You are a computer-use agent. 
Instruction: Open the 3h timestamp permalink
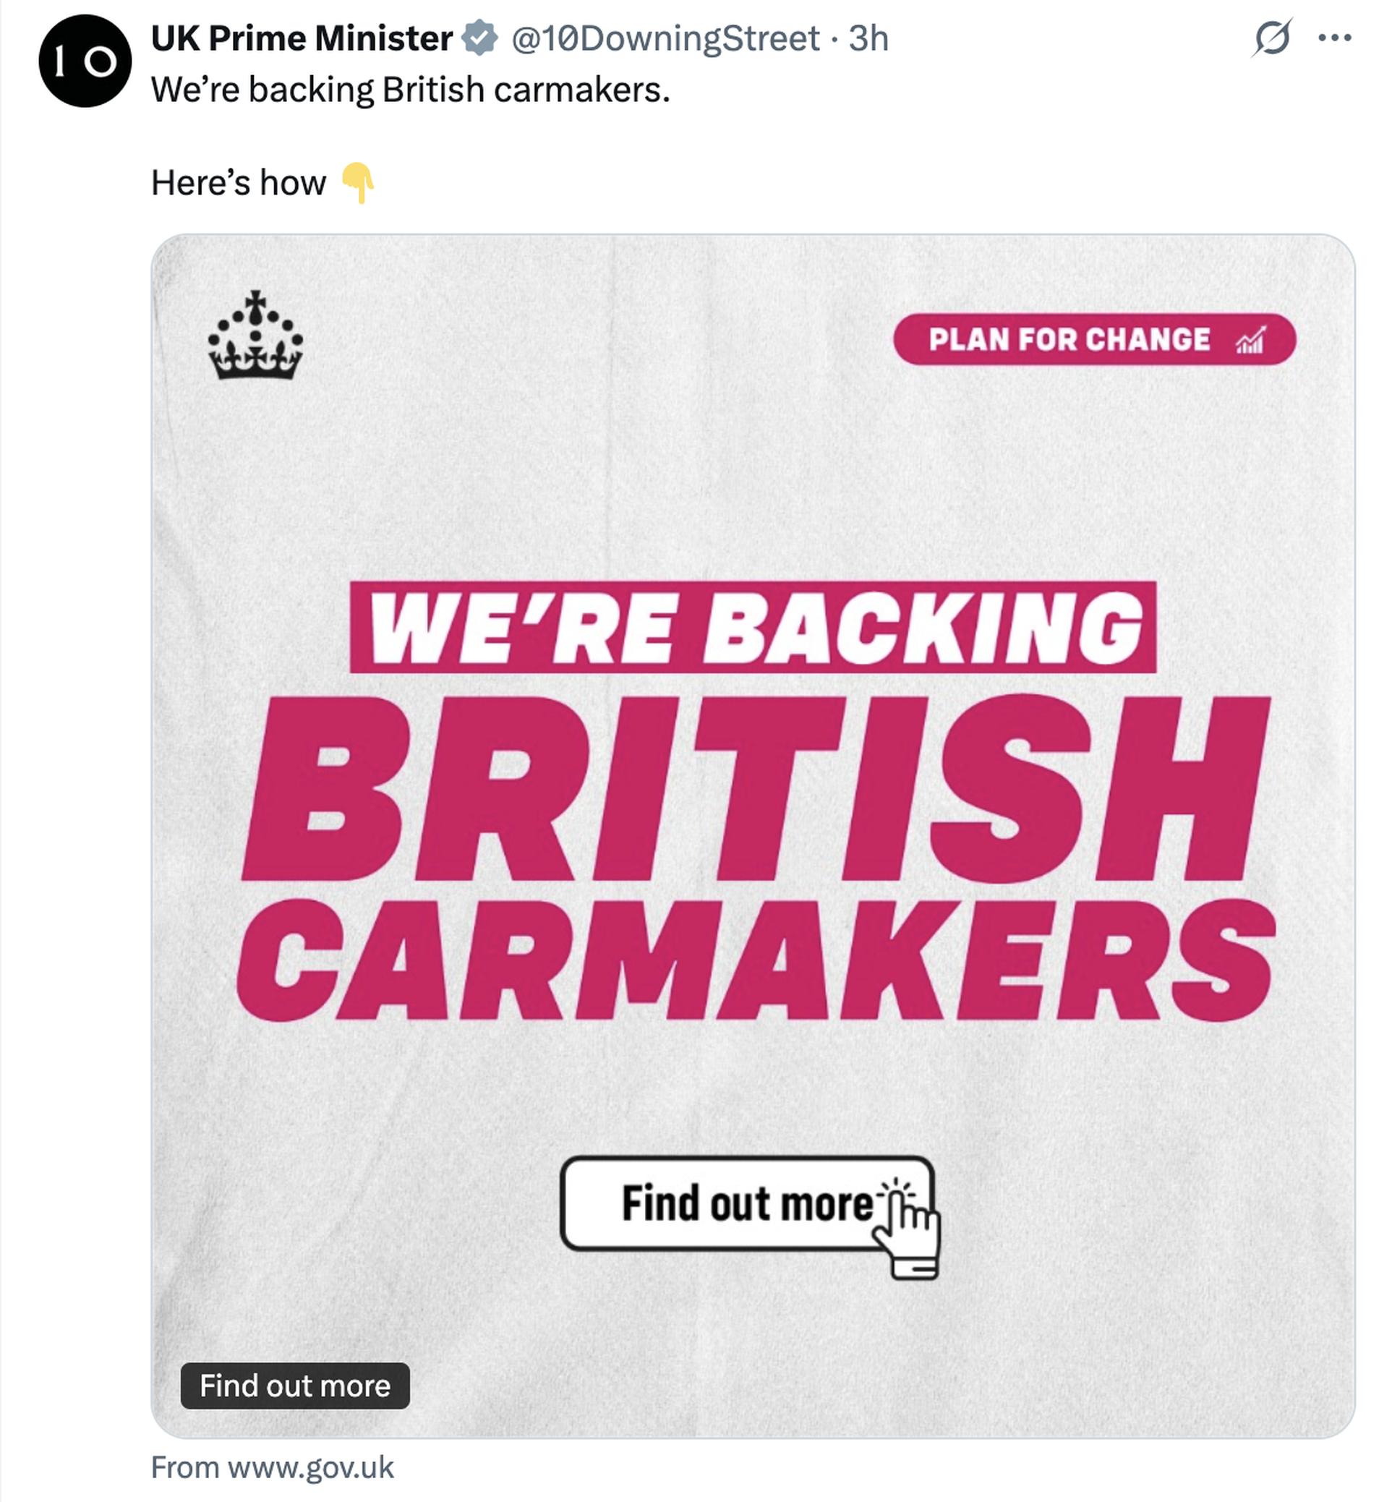pyautogui.click(x=868, y=38)
